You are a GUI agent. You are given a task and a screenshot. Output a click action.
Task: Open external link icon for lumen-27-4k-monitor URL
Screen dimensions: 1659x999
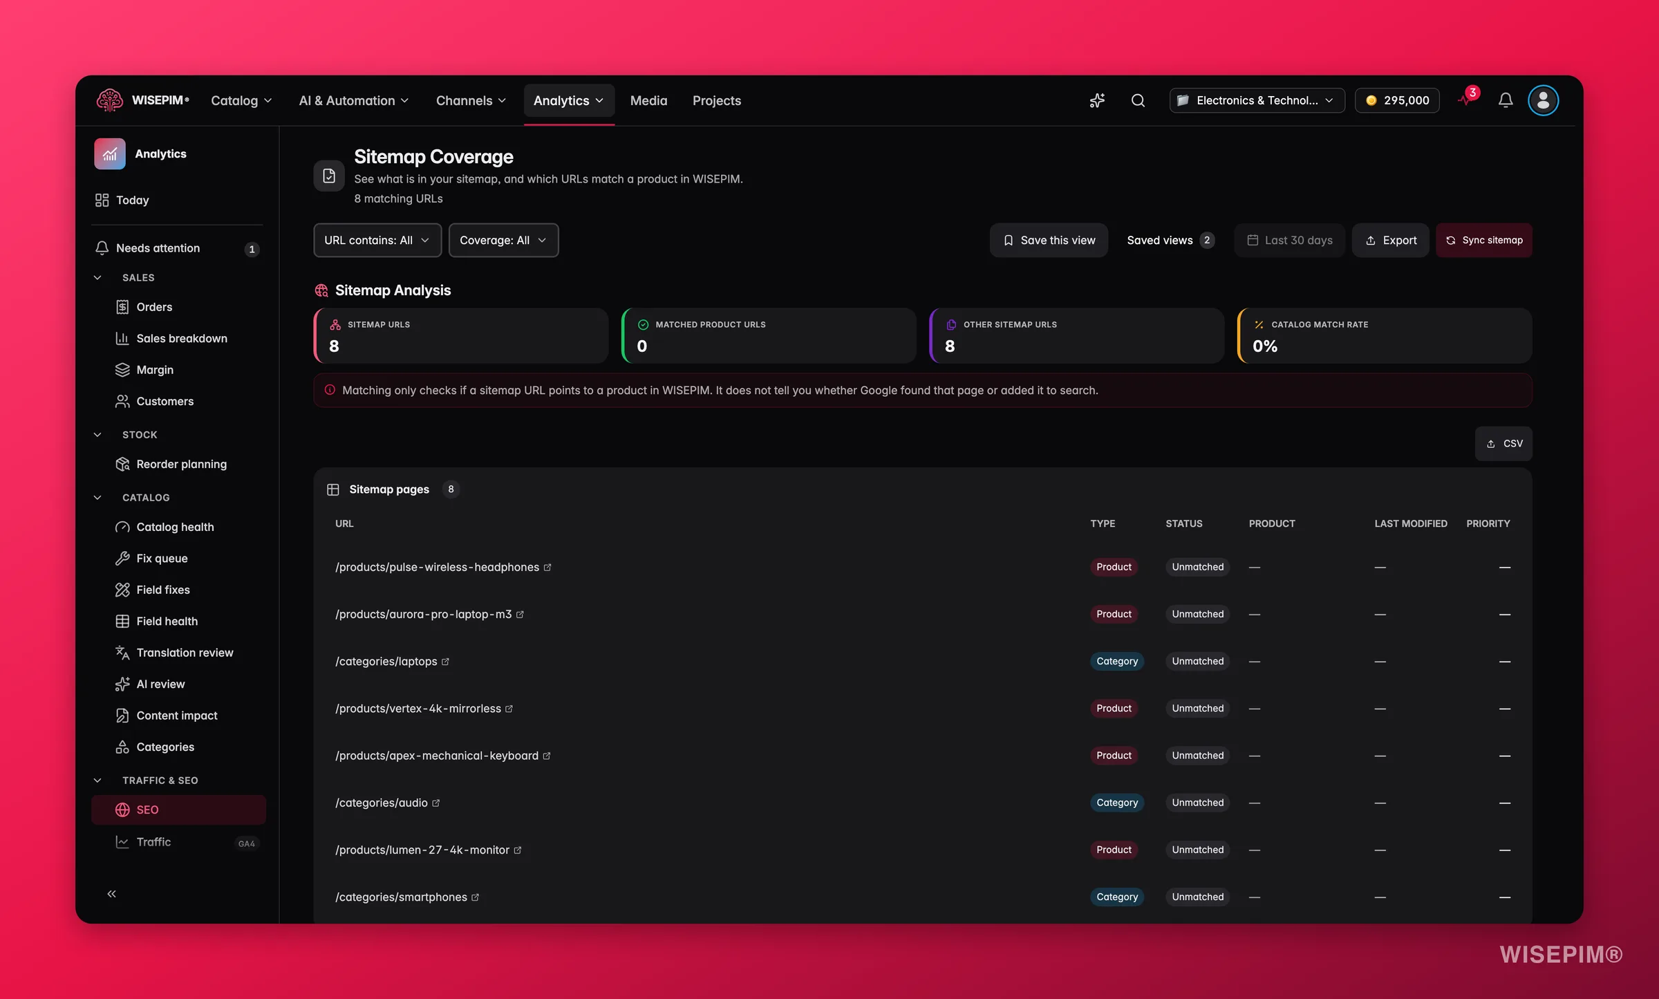click(517, 850)
